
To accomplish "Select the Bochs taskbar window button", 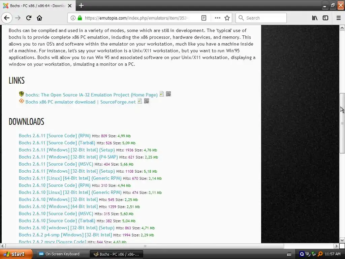I will pos(117,254).
